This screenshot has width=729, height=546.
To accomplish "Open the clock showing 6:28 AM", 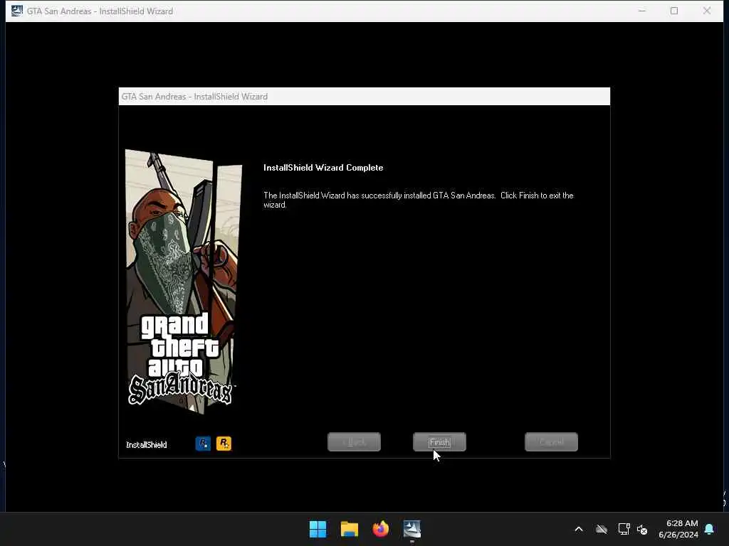I will (678, 529).
